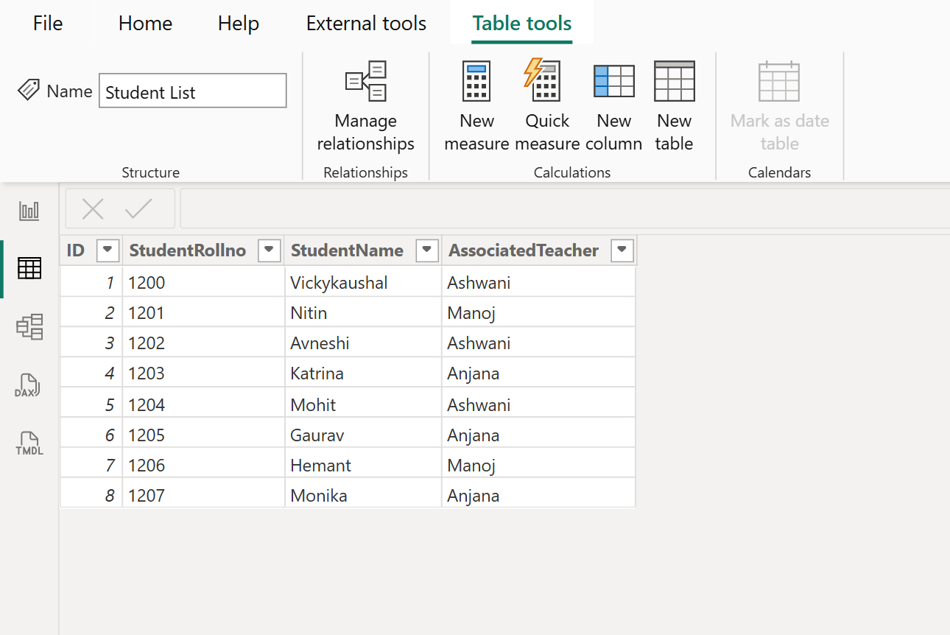The image size is (950, 635).
Task: Open the ID column filter dropdown
Action: click(108, 250)
